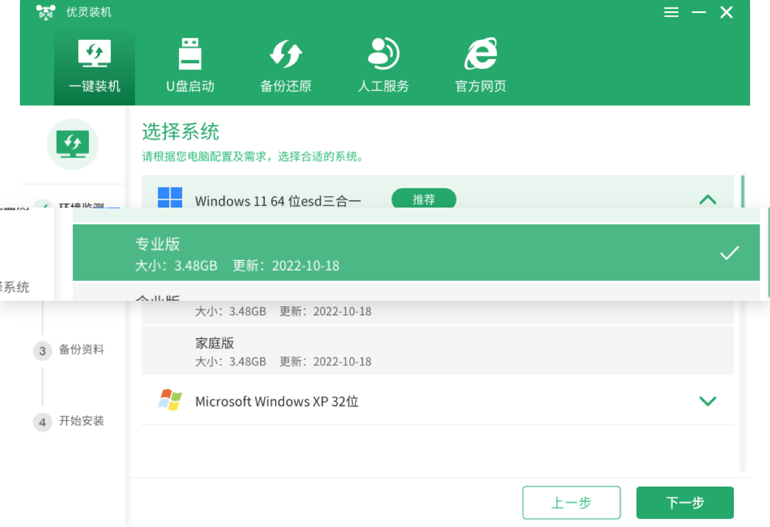
Task: Click step 3 备份资料
Action: (69, 351)
